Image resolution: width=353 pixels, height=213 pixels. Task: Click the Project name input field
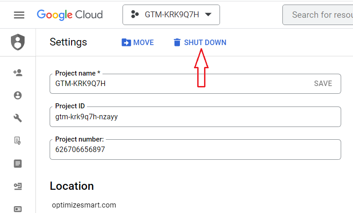195,84
